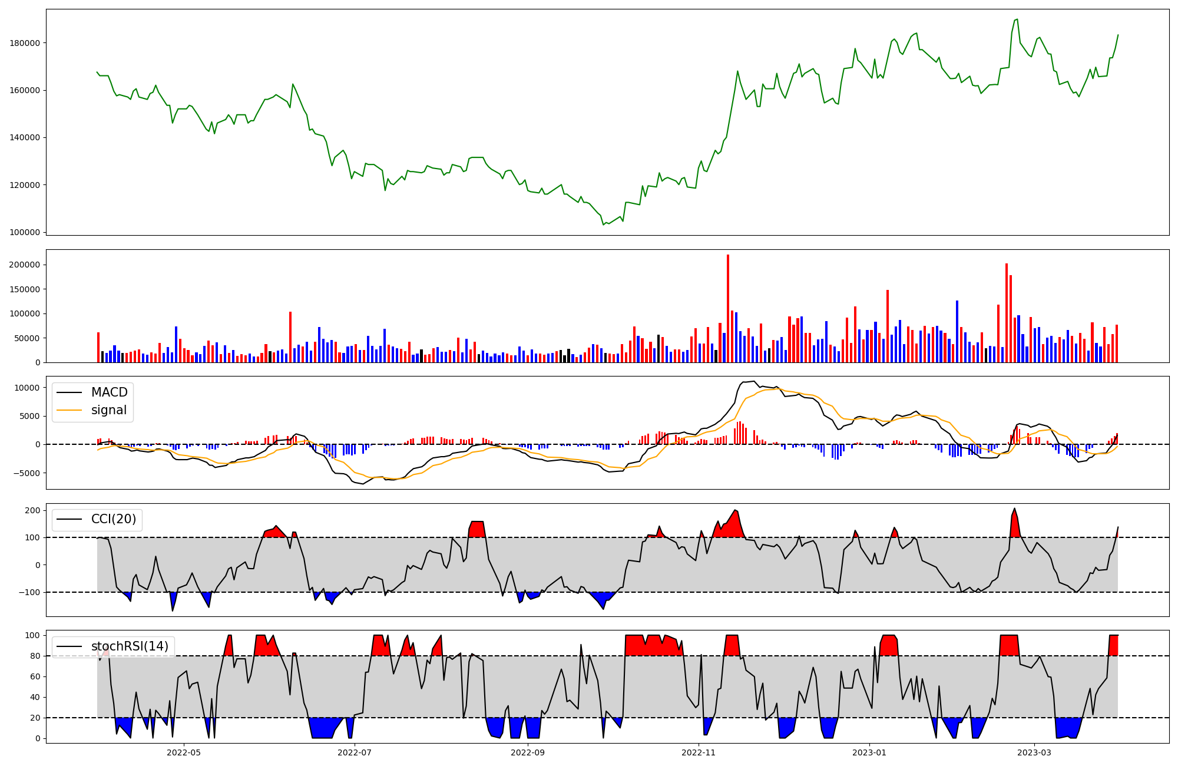This screenshot has width=1178, height=766.
Task: Click the −5000 MACD axis label
Action: [27, 473]
